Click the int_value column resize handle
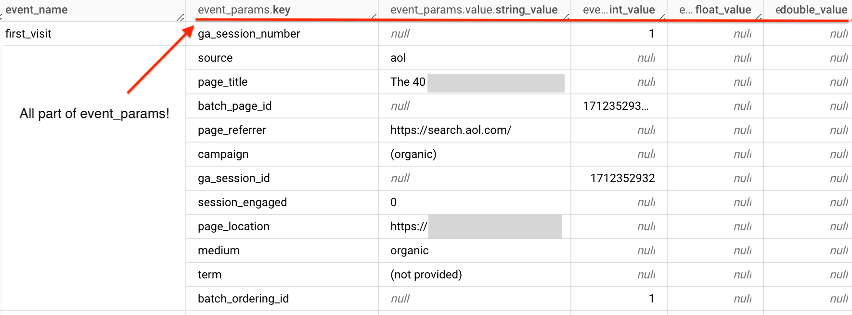The width and height of the screenshot is (852, 315). tap(662, 17)
